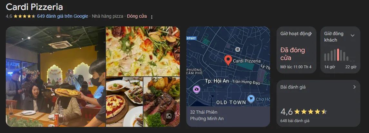Click the red Cardi Pizzeria map pin
The height and width of the screenshot is (133, 369).
point(228,61)
